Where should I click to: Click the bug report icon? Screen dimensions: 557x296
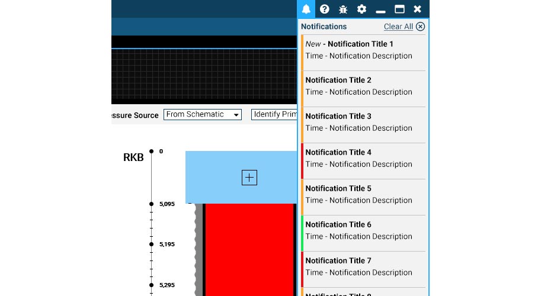(343, 9)
